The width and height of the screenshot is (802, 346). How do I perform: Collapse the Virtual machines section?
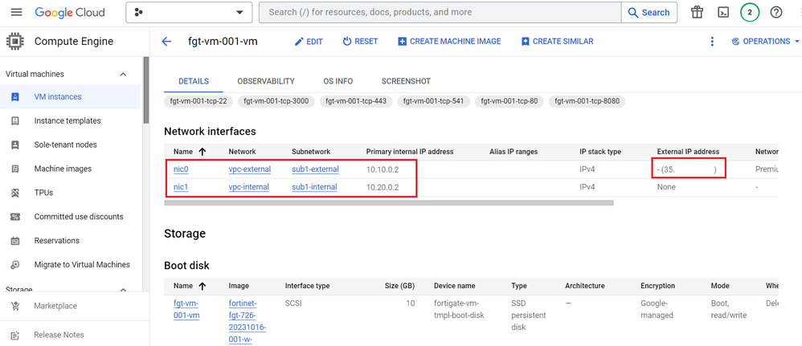click(123, 75)
